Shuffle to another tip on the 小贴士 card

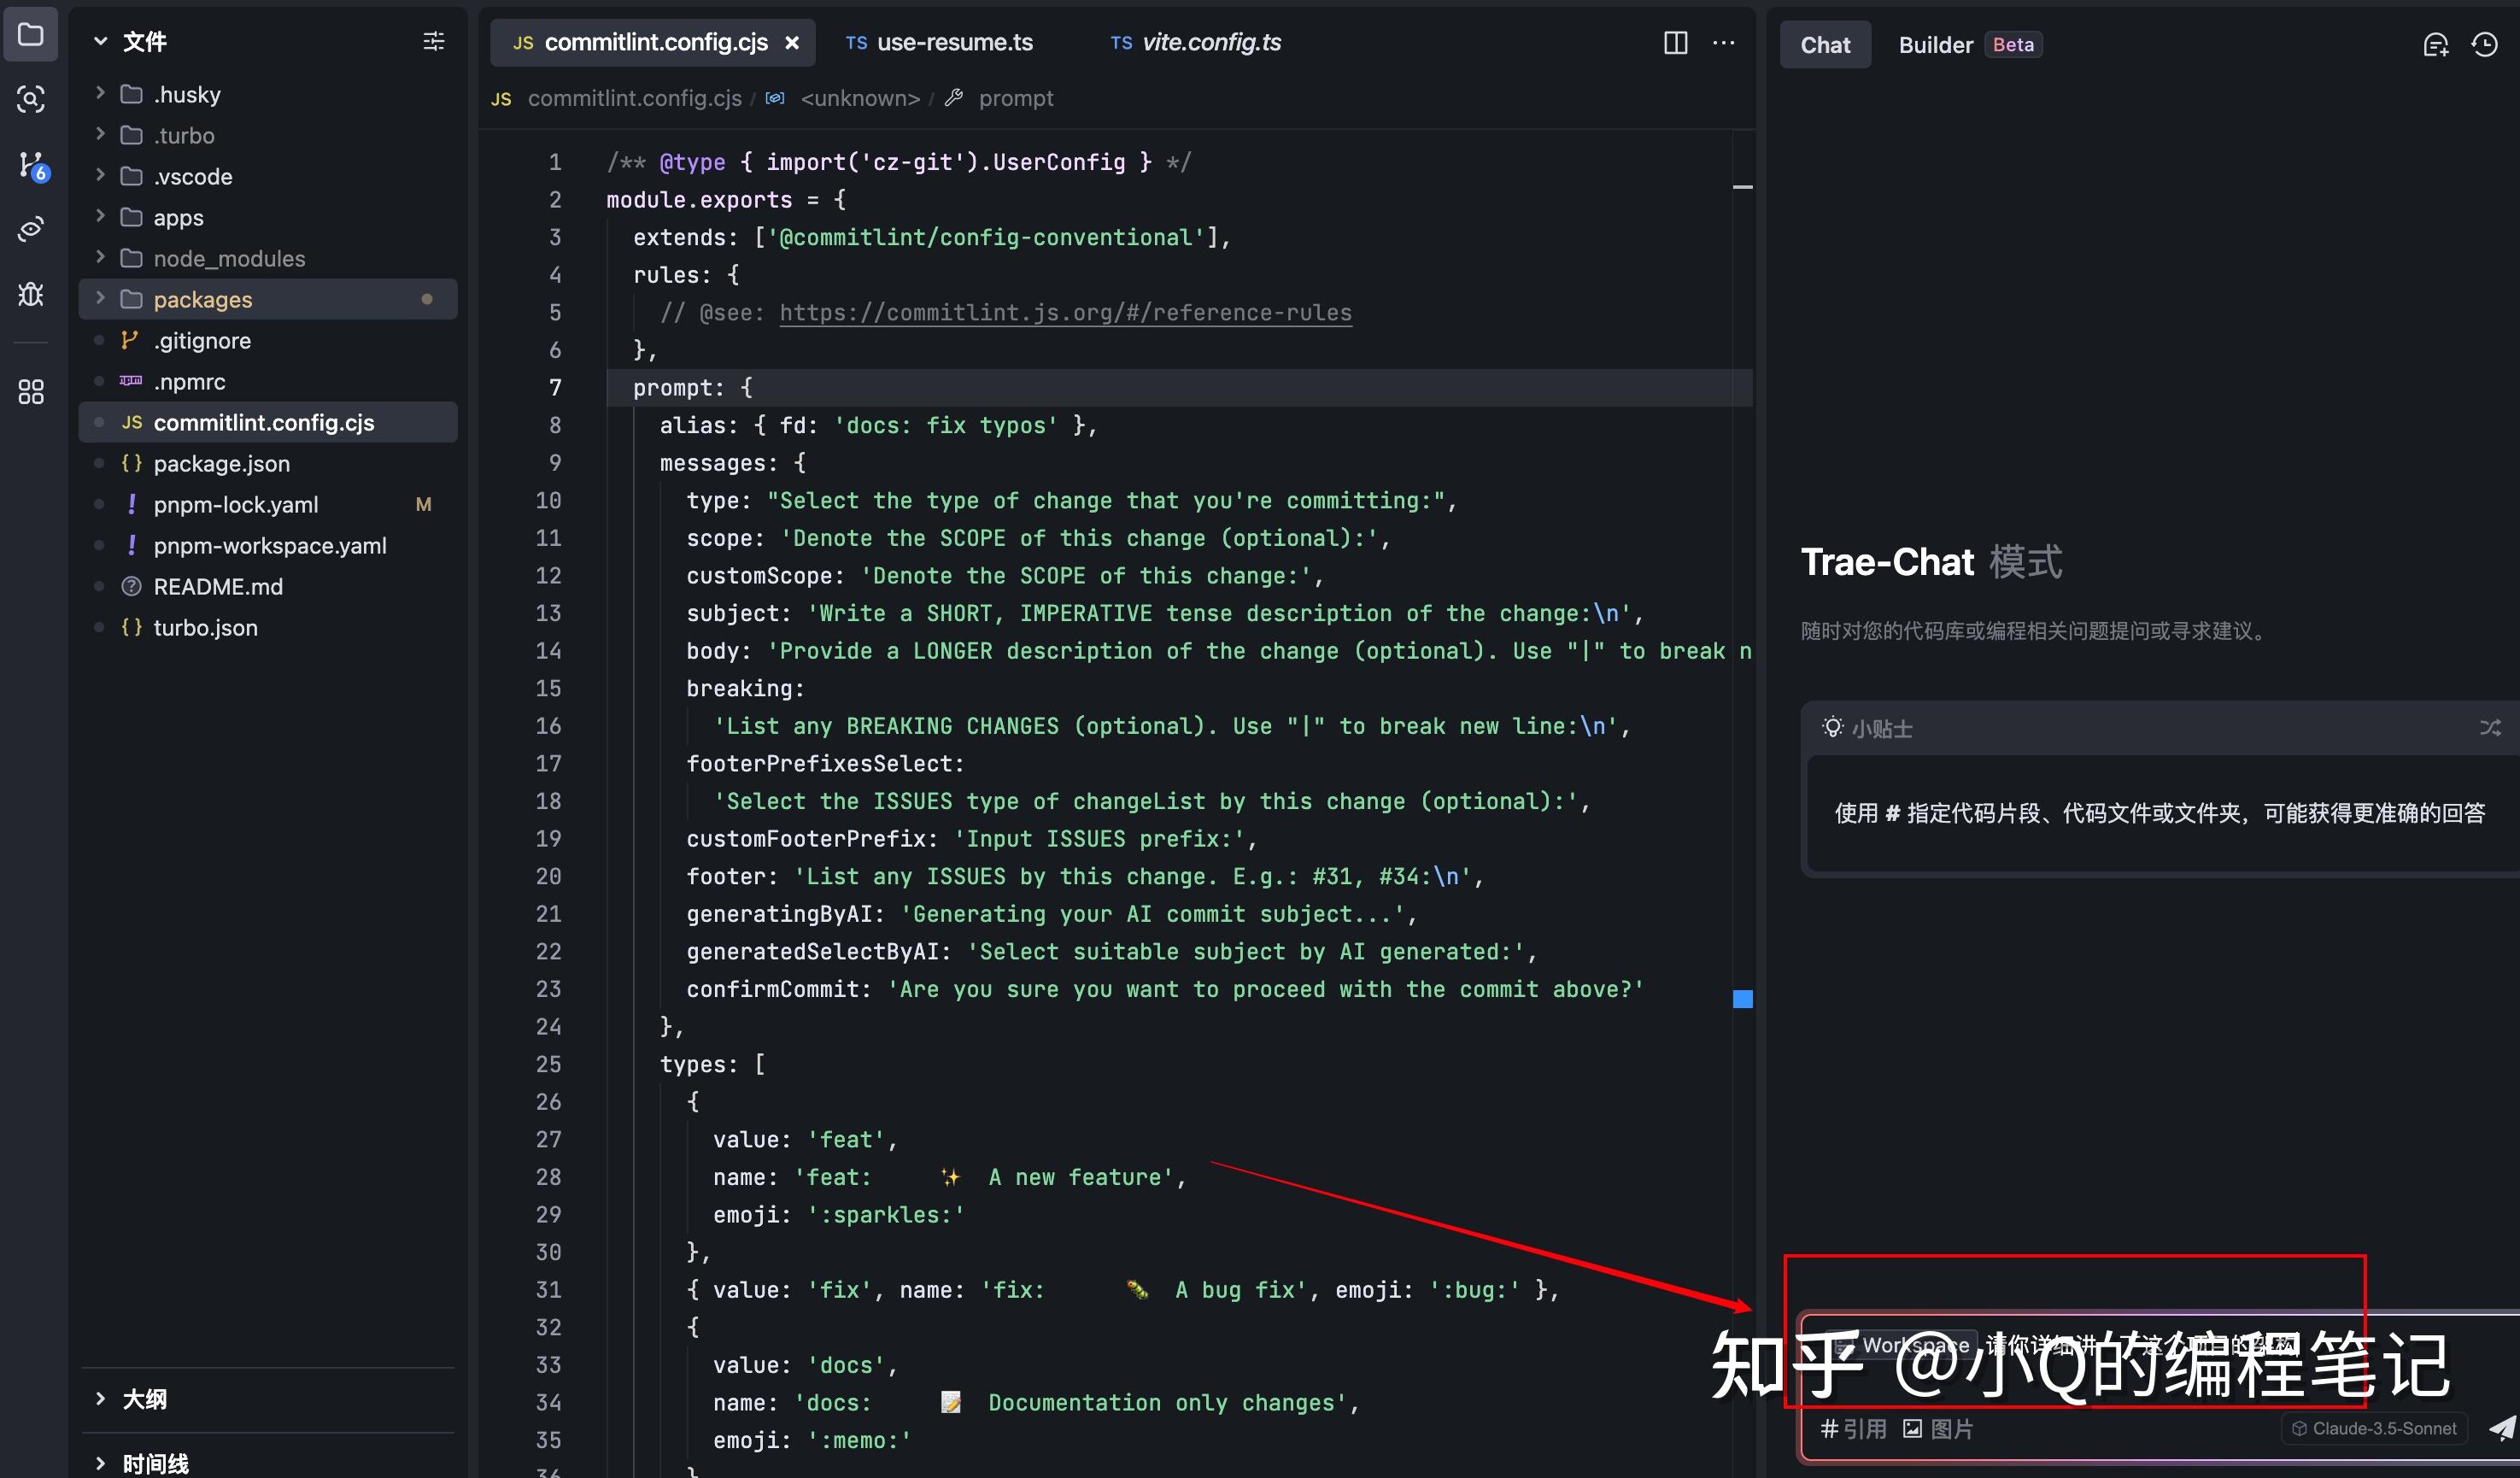point(2490,728)
